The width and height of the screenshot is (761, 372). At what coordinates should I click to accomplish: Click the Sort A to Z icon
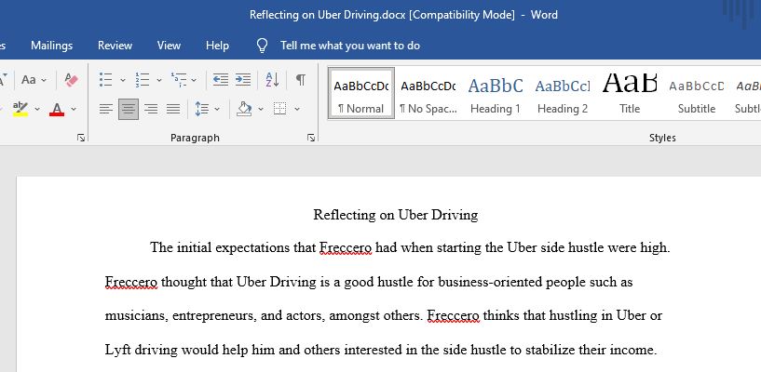click(272, 79)
